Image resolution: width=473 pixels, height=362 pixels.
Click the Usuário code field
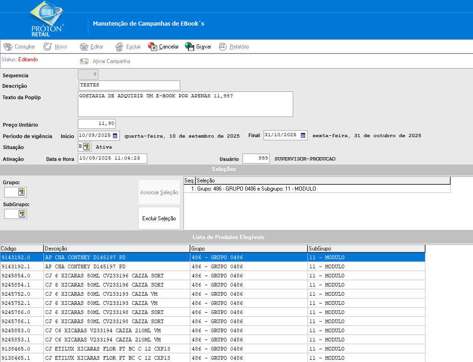pyautogui.click(x=256, y=159)
